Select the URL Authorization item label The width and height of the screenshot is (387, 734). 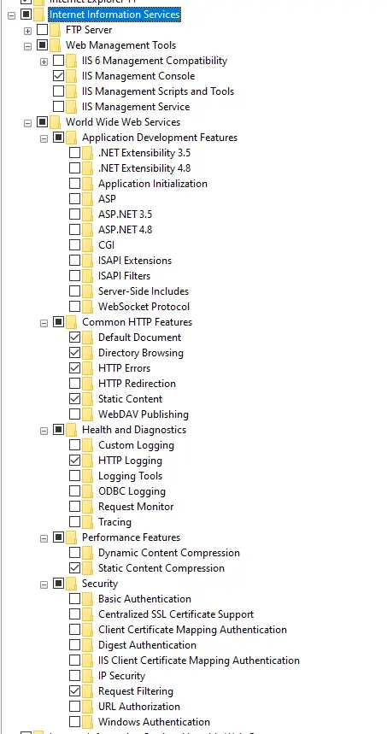(x=139, y=707)
